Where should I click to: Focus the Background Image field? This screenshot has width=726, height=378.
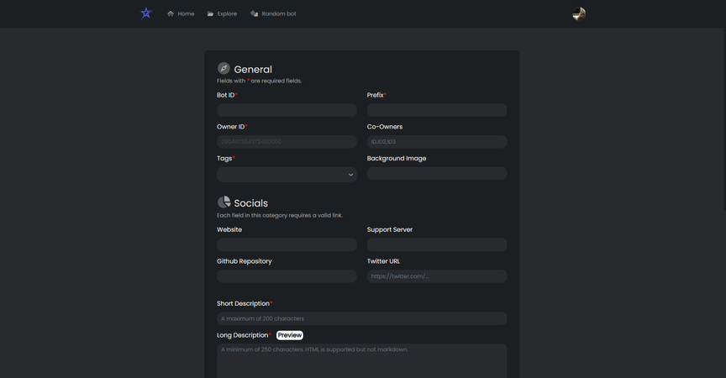click(x=436, y=174)
